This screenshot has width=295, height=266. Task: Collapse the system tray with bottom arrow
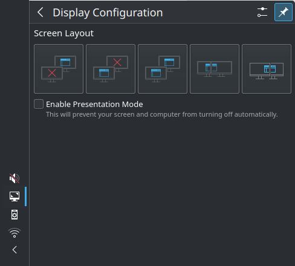15,250
